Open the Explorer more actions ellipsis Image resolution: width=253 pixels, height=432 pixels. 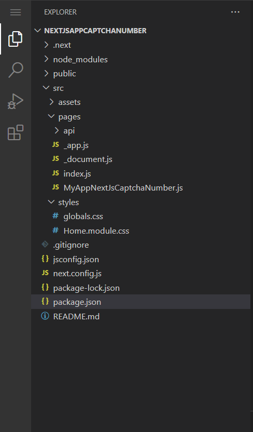click(235, 12)
